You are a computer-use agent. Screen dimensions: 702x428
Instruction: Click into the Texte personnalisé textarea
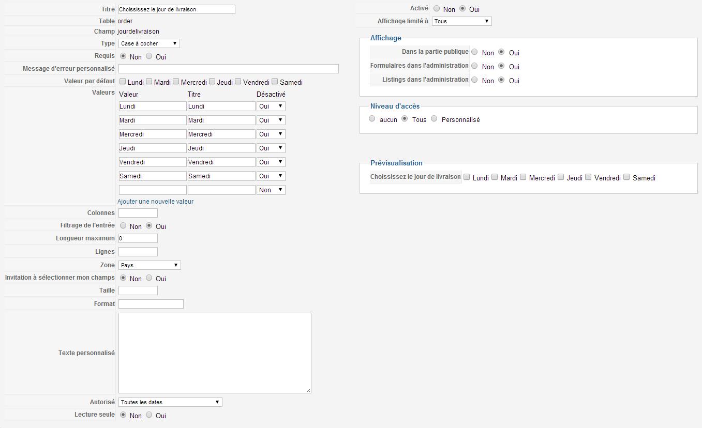(x=215, y=353)
